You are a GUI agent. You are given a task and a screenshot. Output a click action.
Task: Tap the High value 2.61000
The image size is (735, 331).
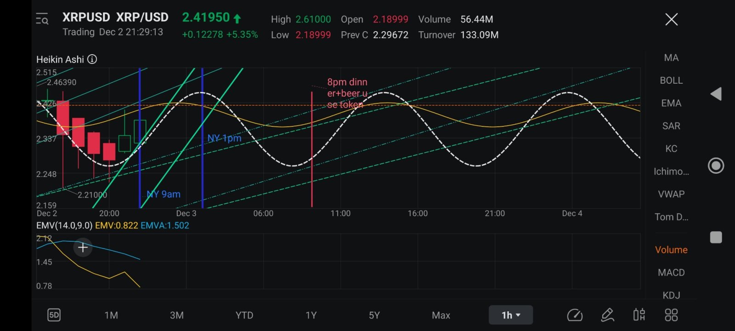point(313,19)
